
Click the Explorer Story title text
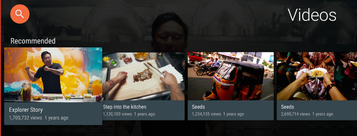pyautogui.click(x=26, y=110)
